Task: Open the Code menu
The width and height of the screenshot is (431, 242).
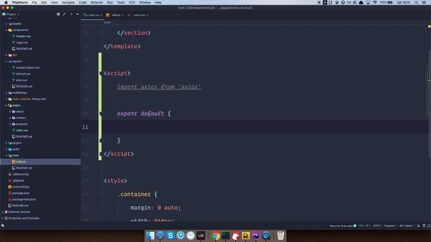Action: click(82, 3)
